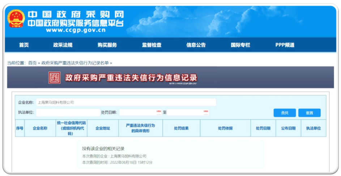
Task: Click 首页 link in breadcrumb
Action: tap(33, 63)
